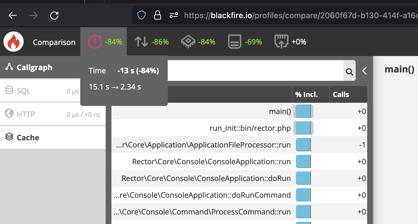Click the -13 s (-84%) time value
Viewport: 418px width, 224px height.
[138, 71]
